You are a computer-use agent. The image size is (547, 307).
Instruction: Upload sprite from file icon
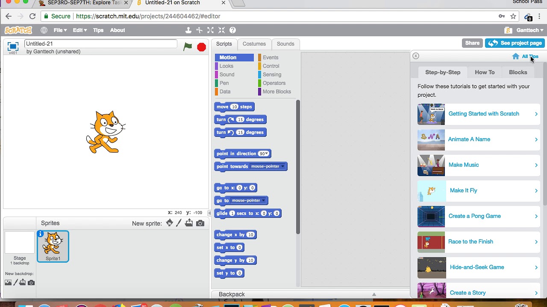189,223
